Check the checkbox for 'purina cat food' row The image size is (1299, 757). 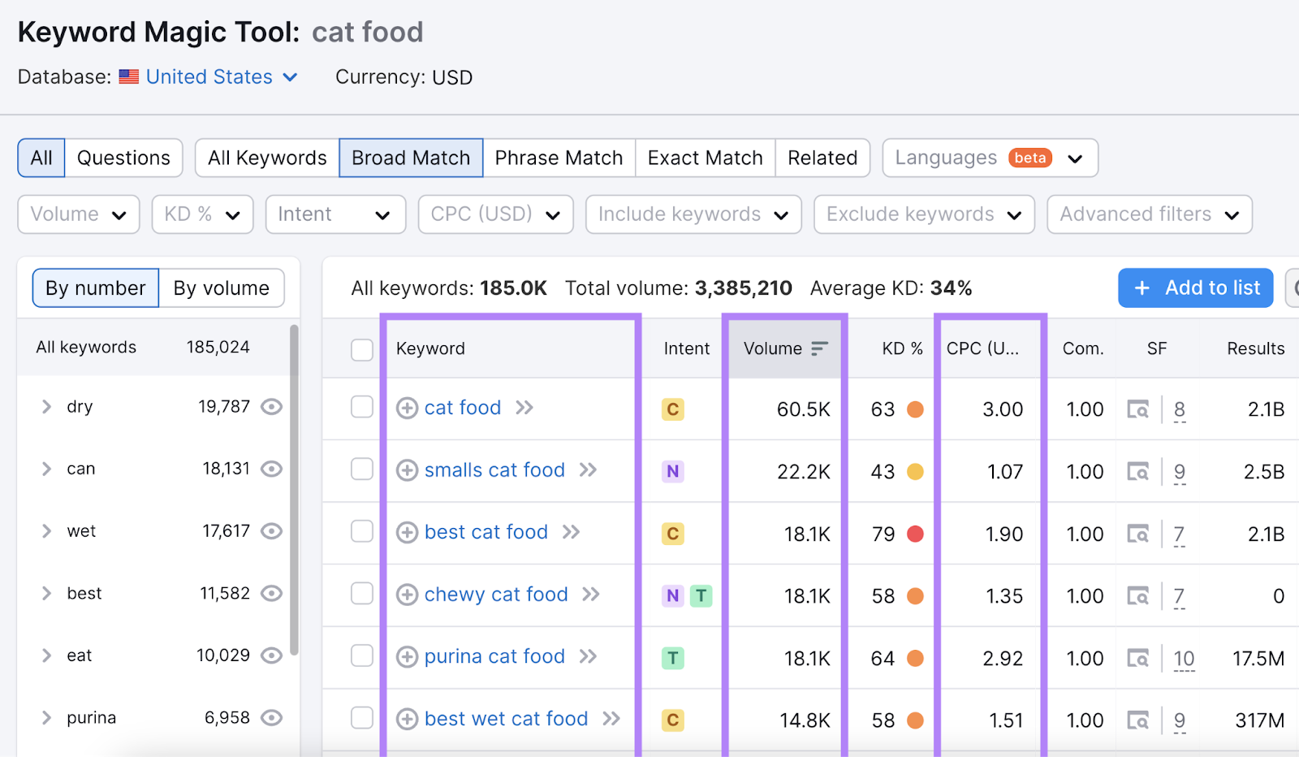coord(361,657)
